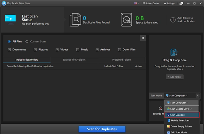204x134 pixels.
Task: Minimize the Duplicate Files Fixer window
Action: [x=188, y=3]
